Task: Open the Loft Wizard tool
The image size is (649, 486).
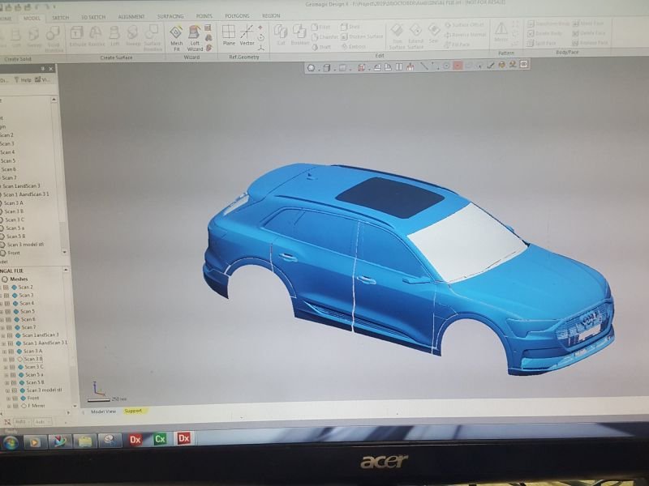Action: (195, 35)
